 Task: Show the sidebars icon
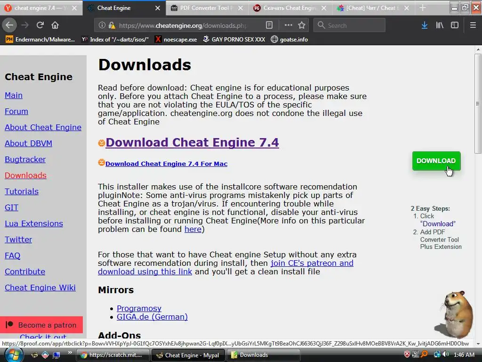455,25
